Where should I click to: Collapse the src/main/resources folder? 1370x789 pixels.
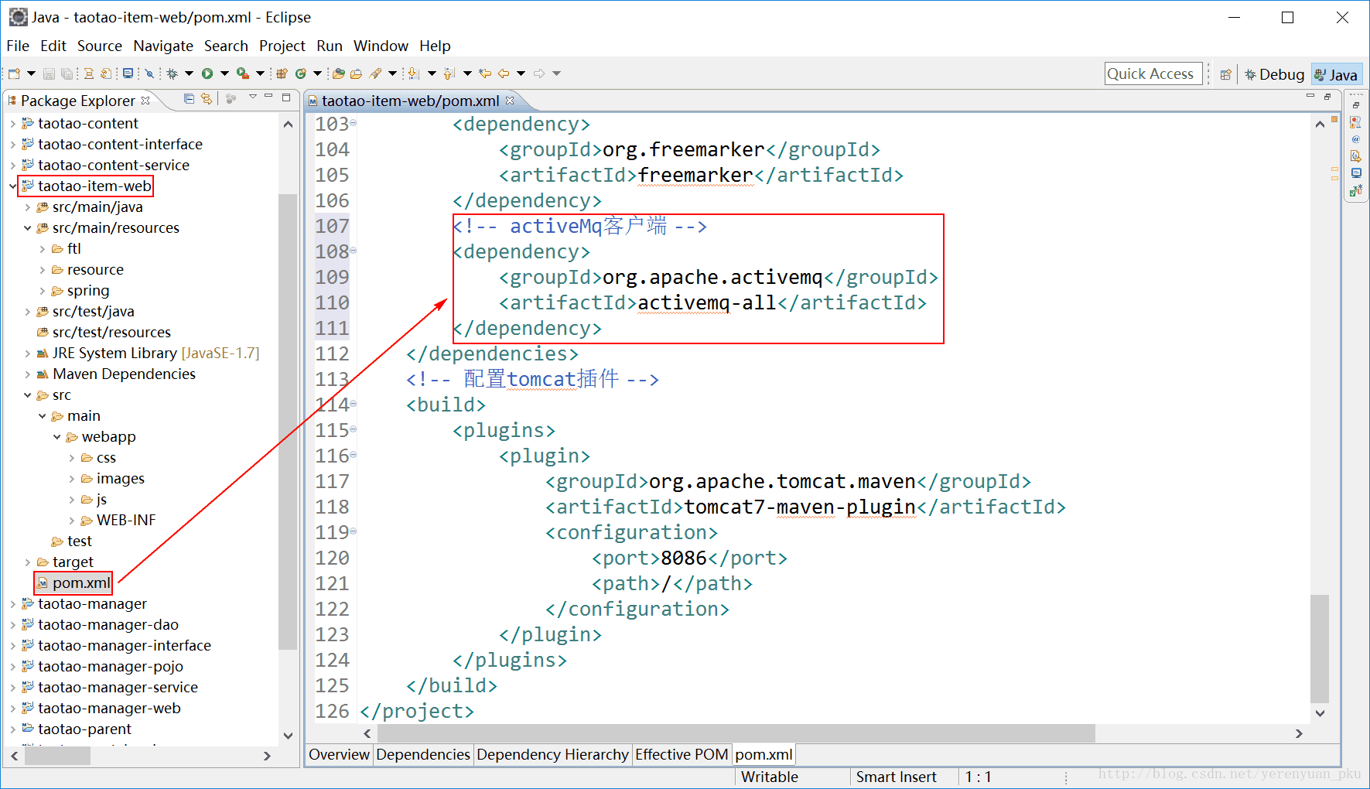click(x=27, y=227)
